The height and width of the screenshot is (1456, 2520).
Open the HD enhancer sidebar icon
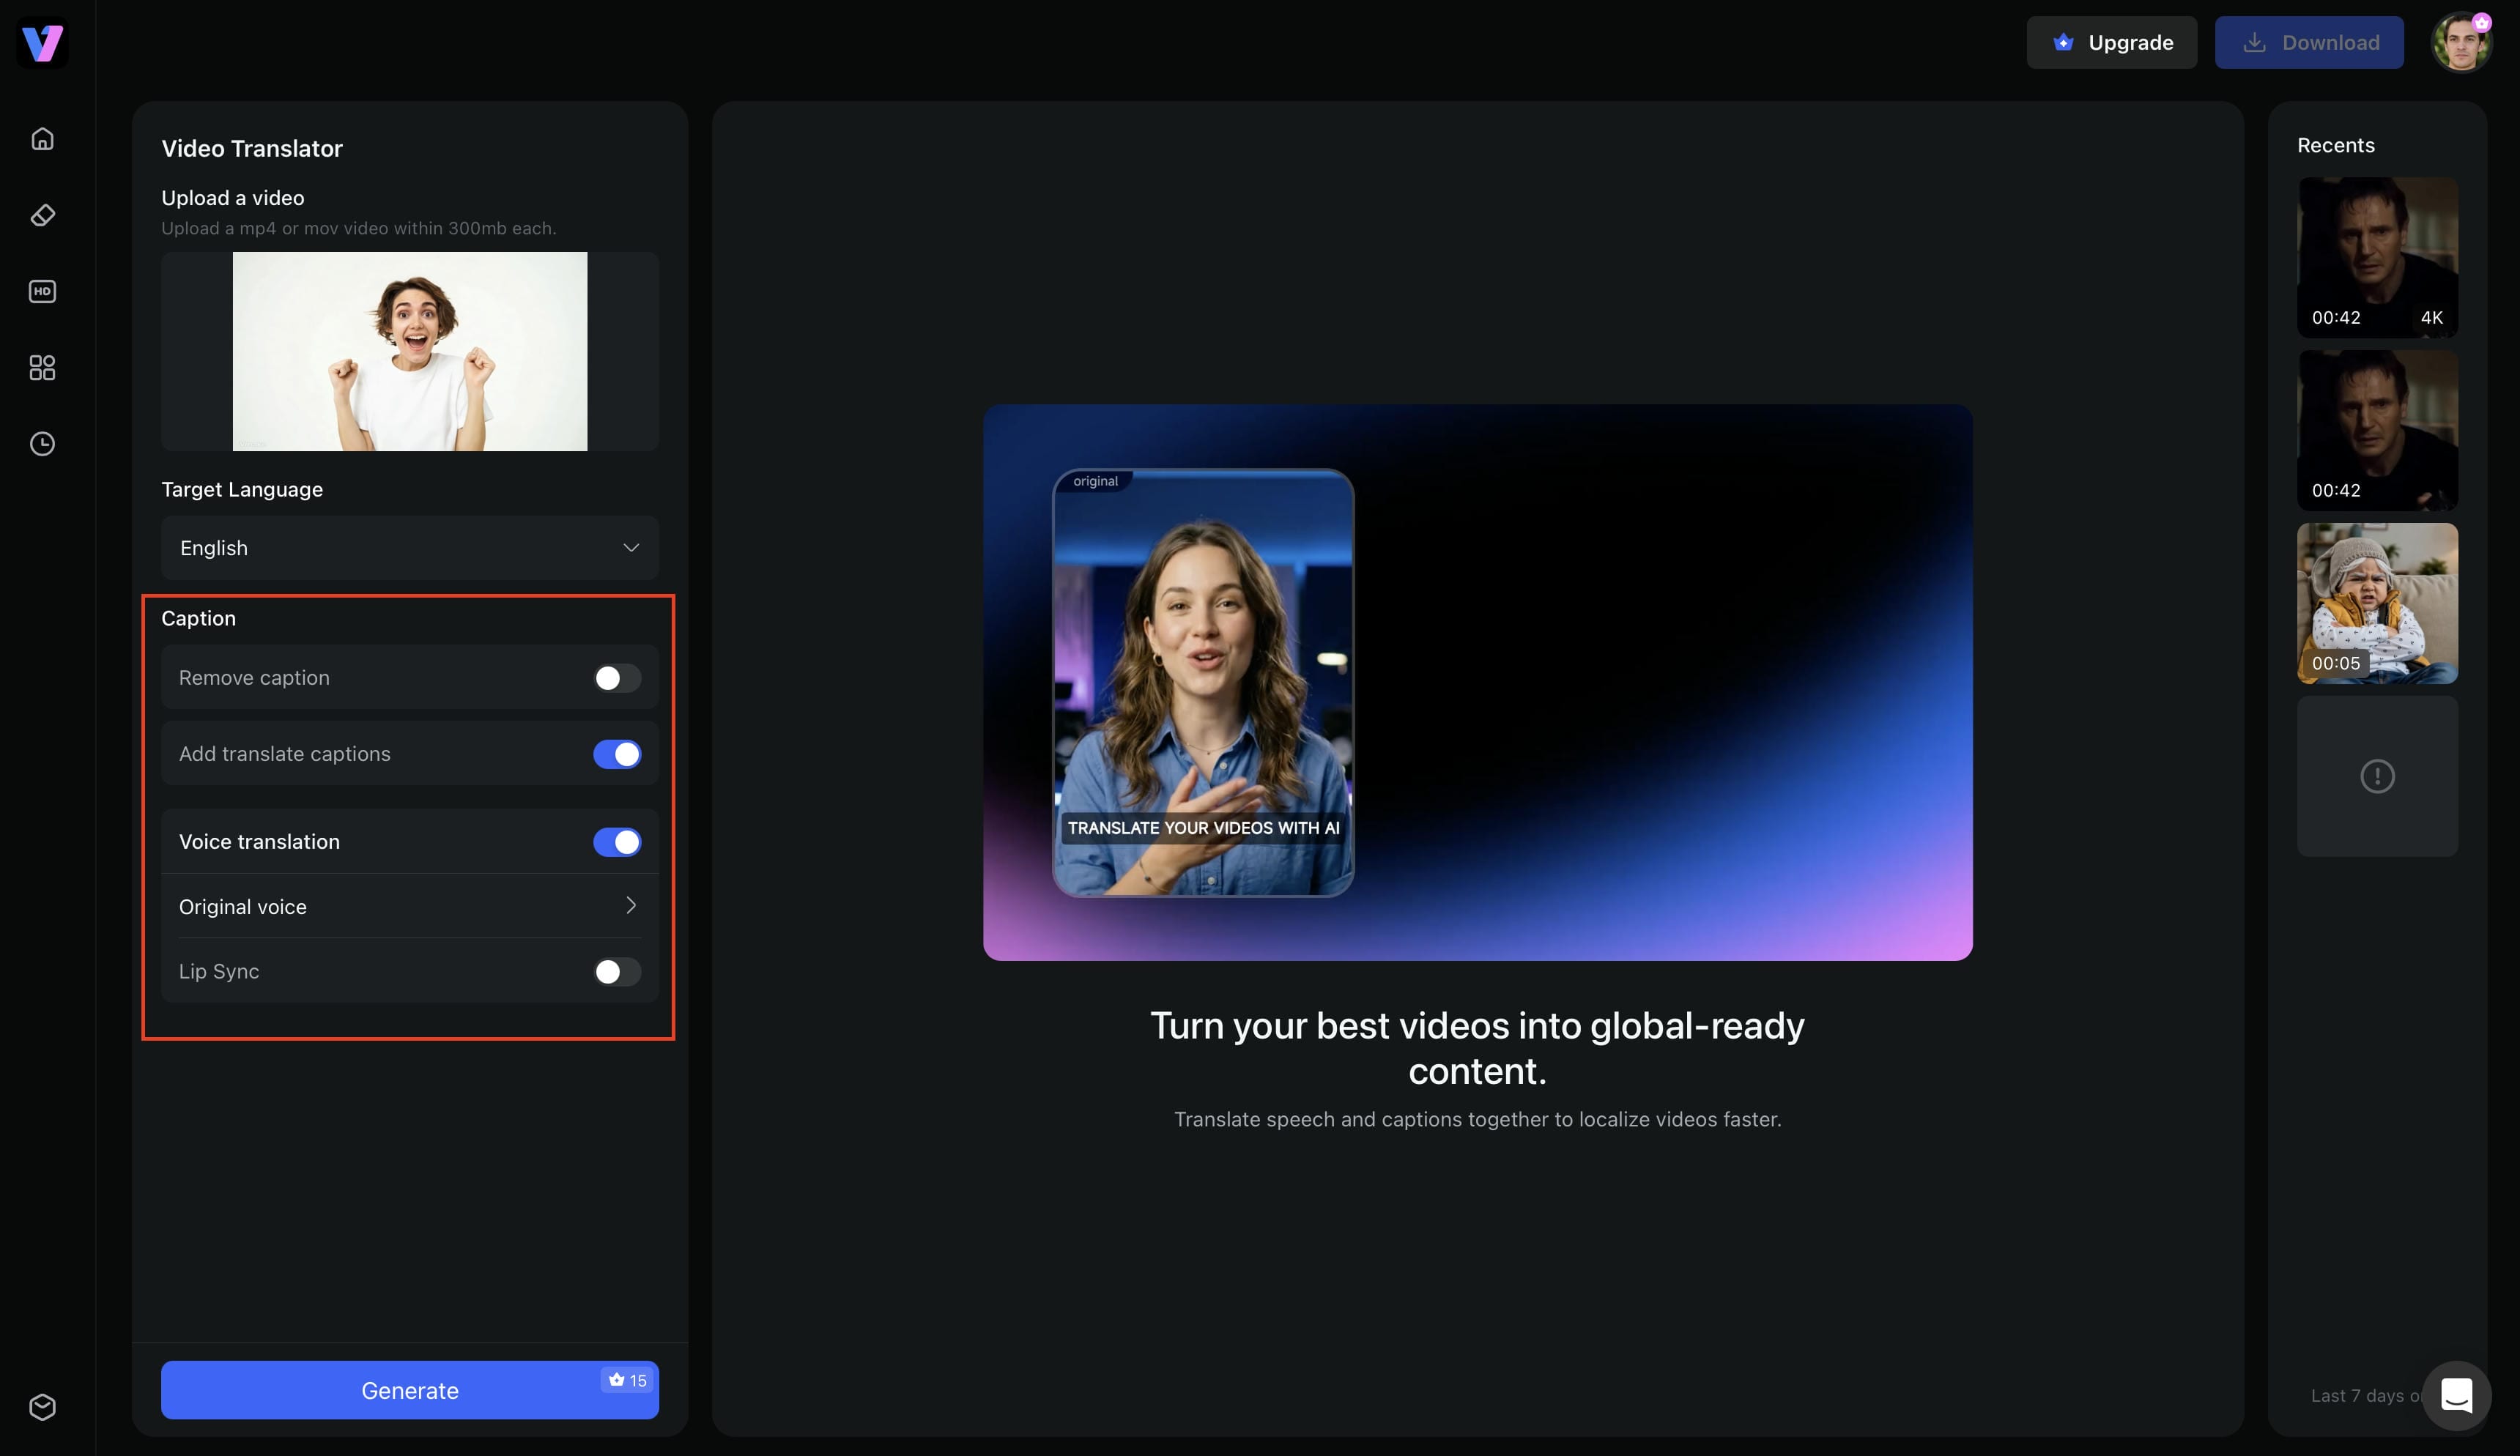pos(42,291)
